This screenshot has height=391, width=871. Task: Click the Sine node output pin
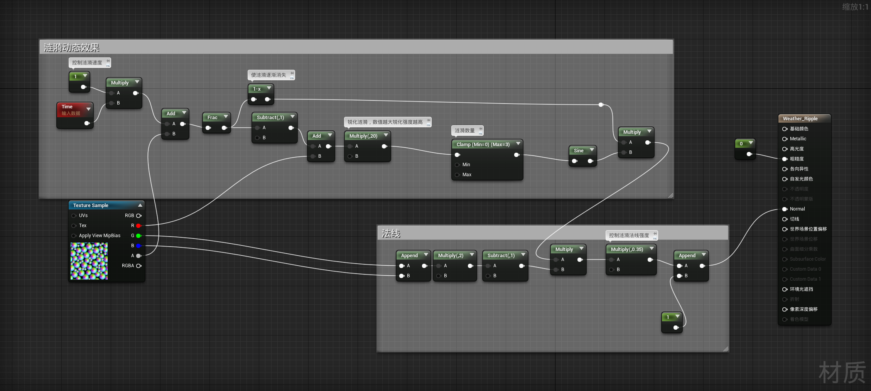click(x=591, y=161)
